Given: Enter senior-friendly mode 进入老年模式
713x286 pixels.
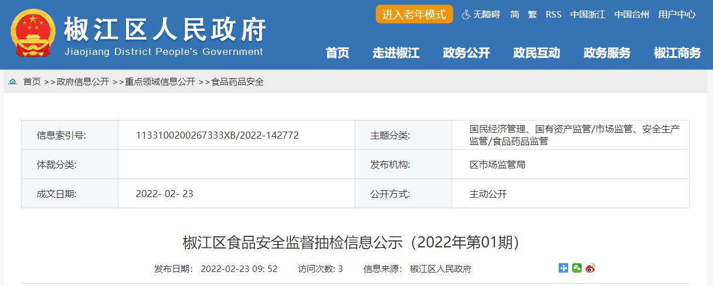Looking at the screenshot, I should point(415,15).
